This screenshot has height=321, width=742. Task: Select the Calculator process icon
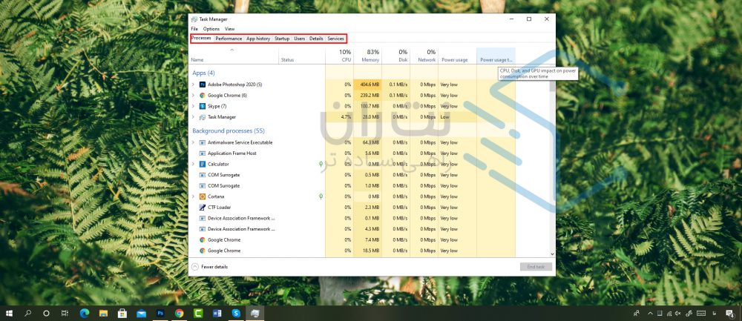click(202, 164)
